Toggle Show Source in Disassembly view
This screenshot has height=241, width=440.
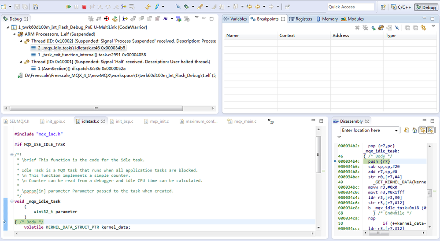tap(430, 130)
